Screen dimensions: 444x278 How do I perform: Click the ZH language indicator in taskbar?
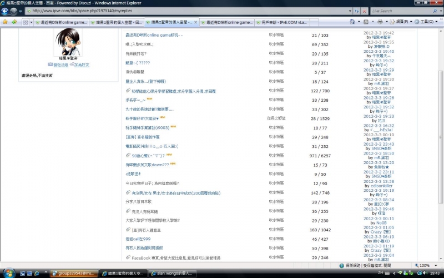pos(381,273)
